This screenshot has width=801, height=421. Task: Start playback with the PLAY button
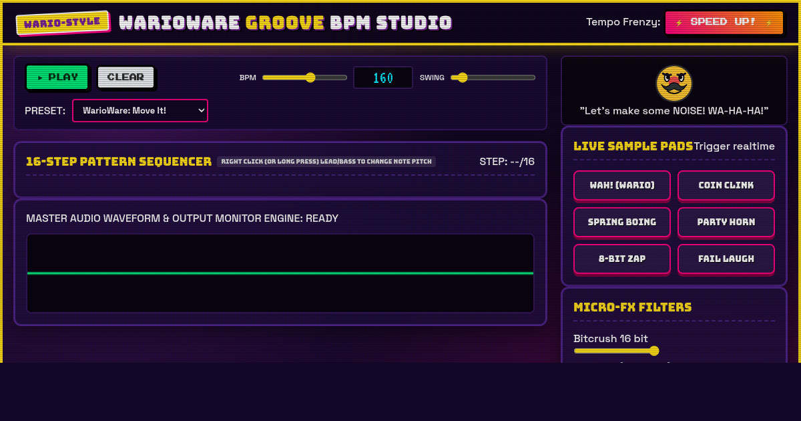coord(57,77)
